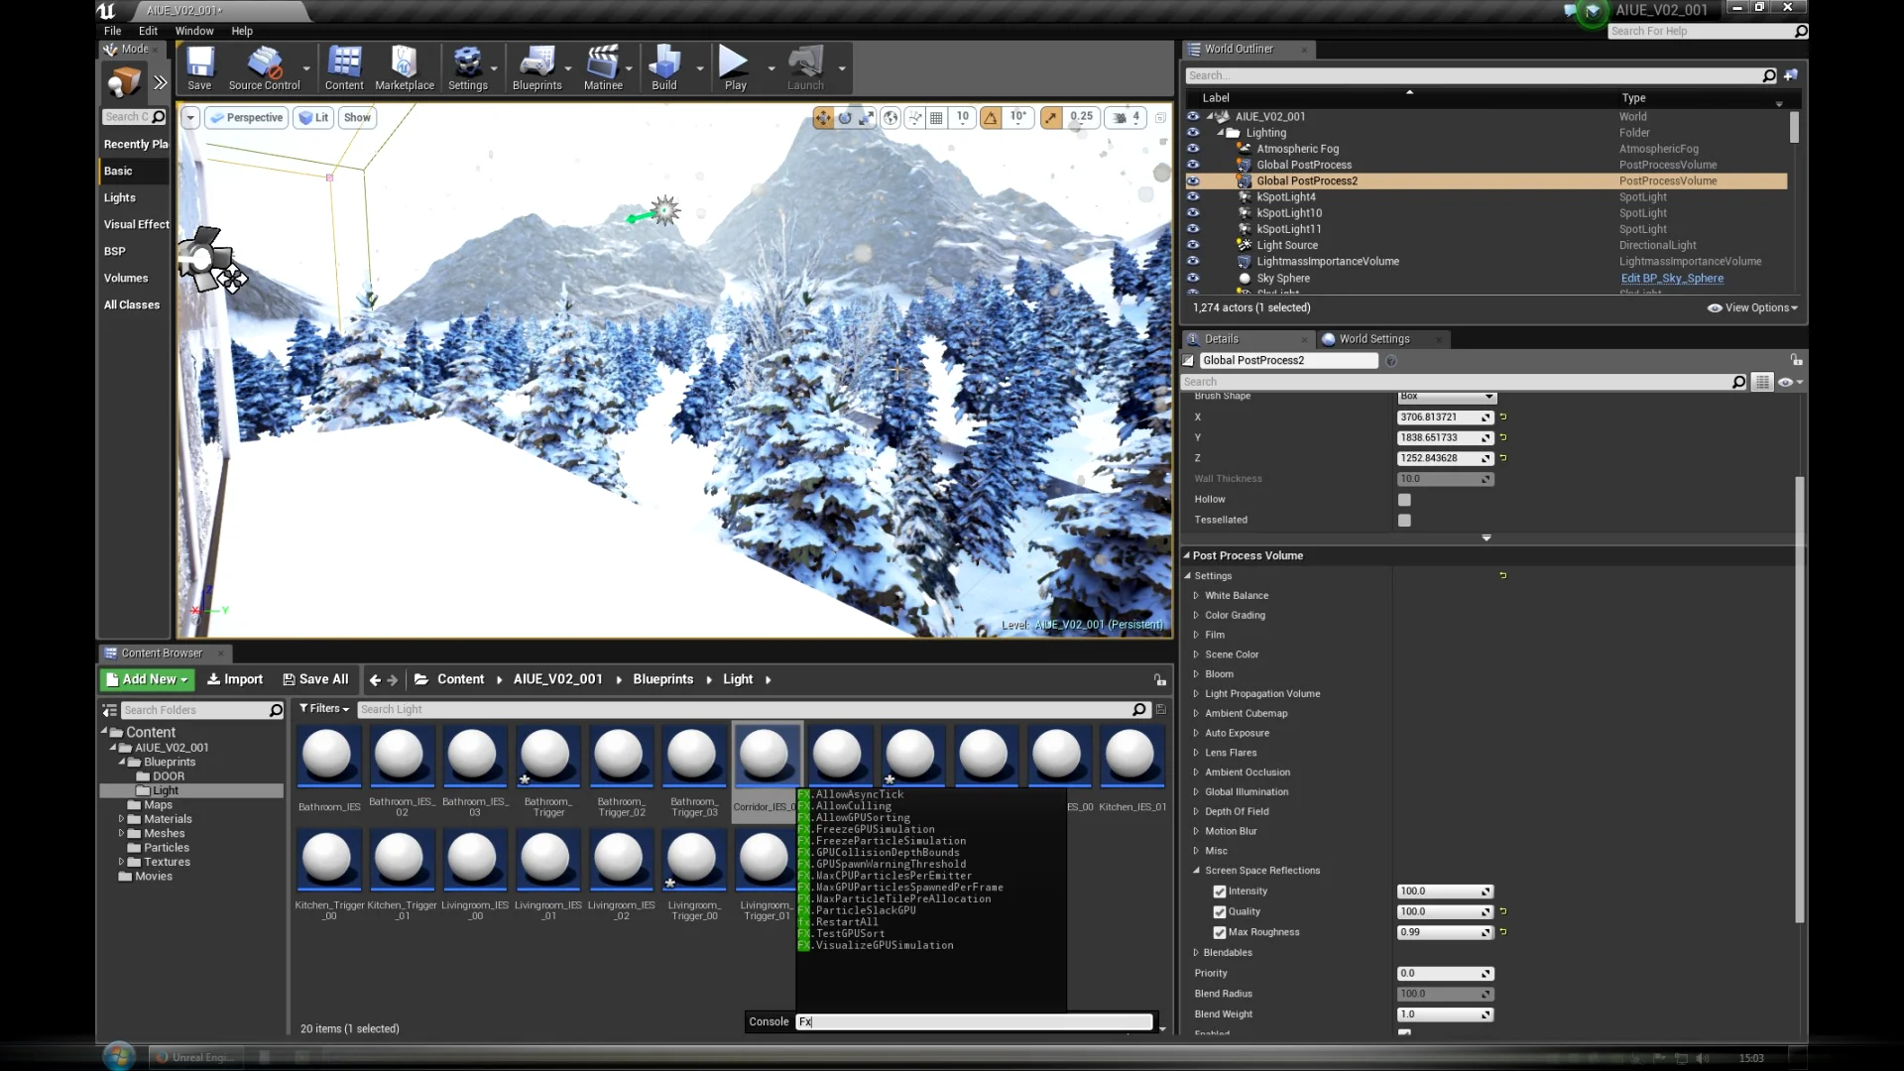Image resolution: width=1904 pixels, height=1071 pixels.
Task: Open the Window menu
Action: [x=194, y=31]
